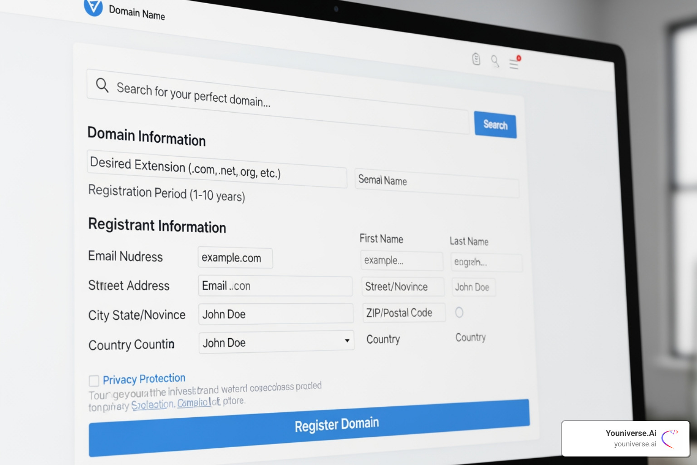Click the Register Domain button
The width and height of the screenshot is (697, 465).
(309, 428)
